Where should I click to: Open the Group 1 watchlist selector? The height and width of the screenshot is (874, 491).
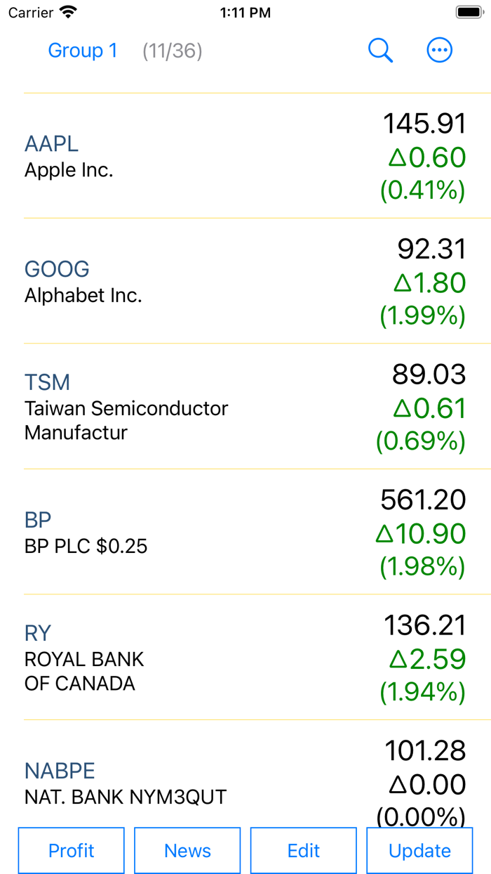[x=83, y=50]
